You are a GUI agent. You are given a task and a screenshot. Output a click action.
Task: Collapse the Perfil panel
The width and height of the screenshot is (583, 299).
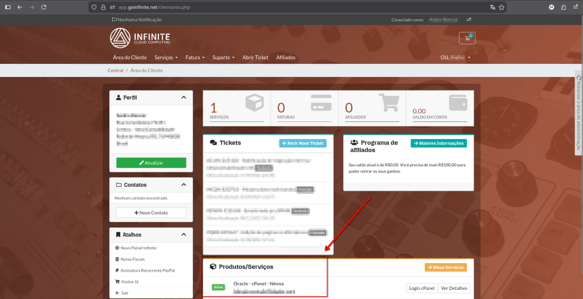tap(183, 97)
